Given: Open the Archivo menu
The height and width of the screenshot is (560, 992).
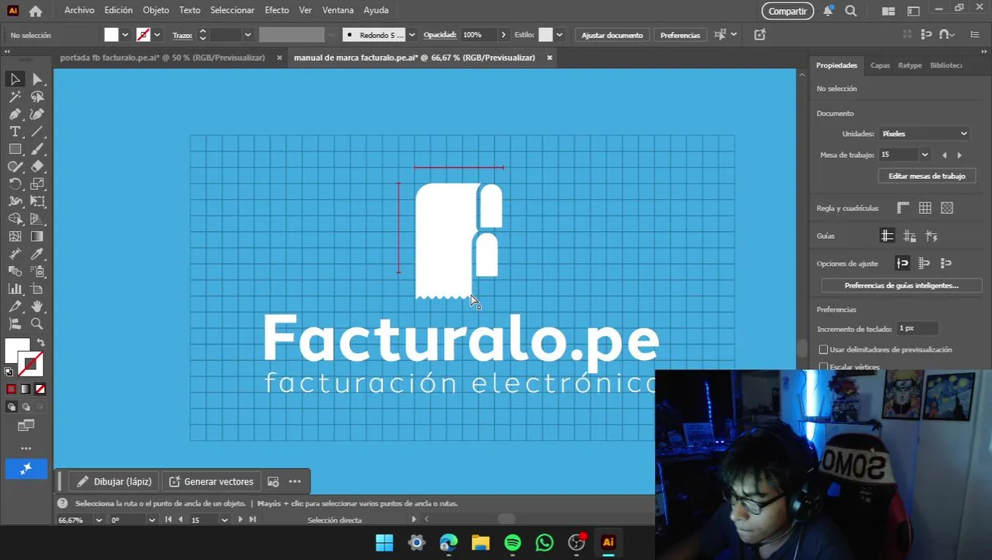Looking at the screenshot, I should (79, 10).
